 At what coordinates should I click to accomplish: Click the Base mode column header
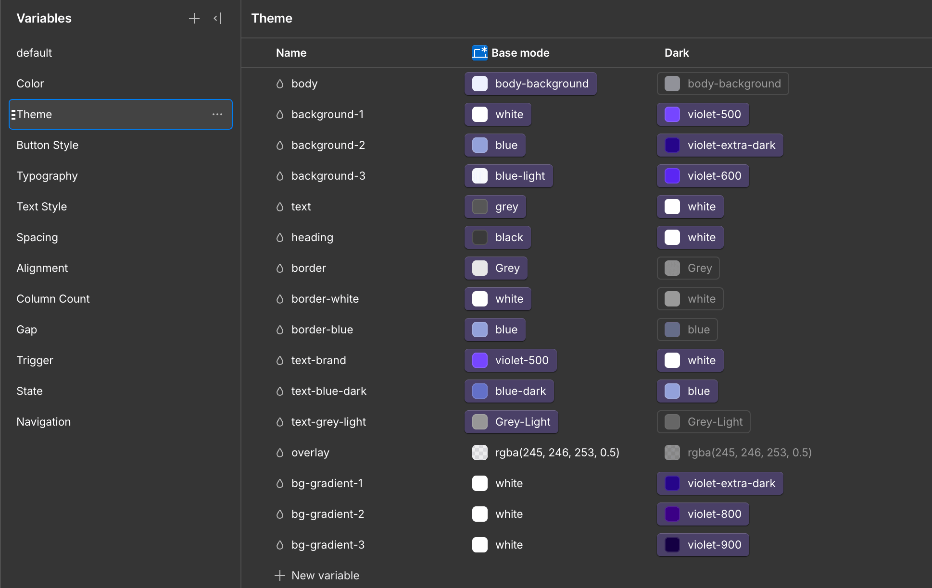point(520,53)
